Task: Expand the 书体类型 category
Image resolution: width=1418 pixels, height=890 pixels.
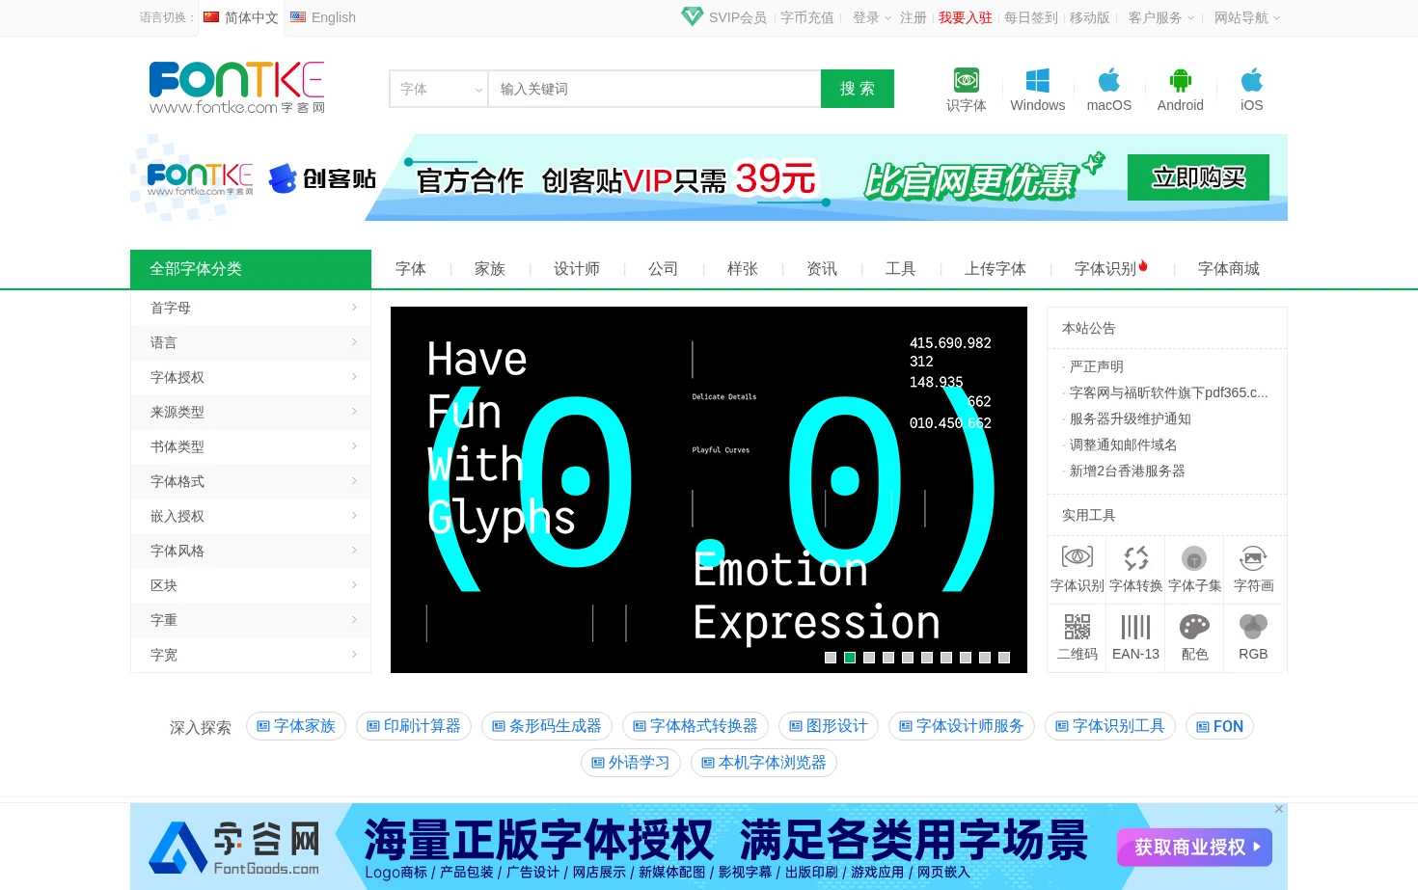Action: click(251, 446)
